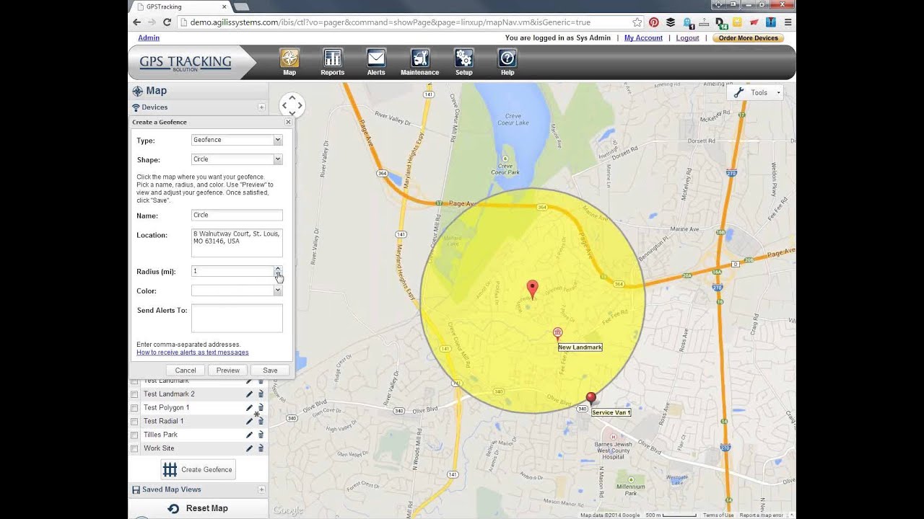Click the red geofence center pin marker

coord(532,289)
